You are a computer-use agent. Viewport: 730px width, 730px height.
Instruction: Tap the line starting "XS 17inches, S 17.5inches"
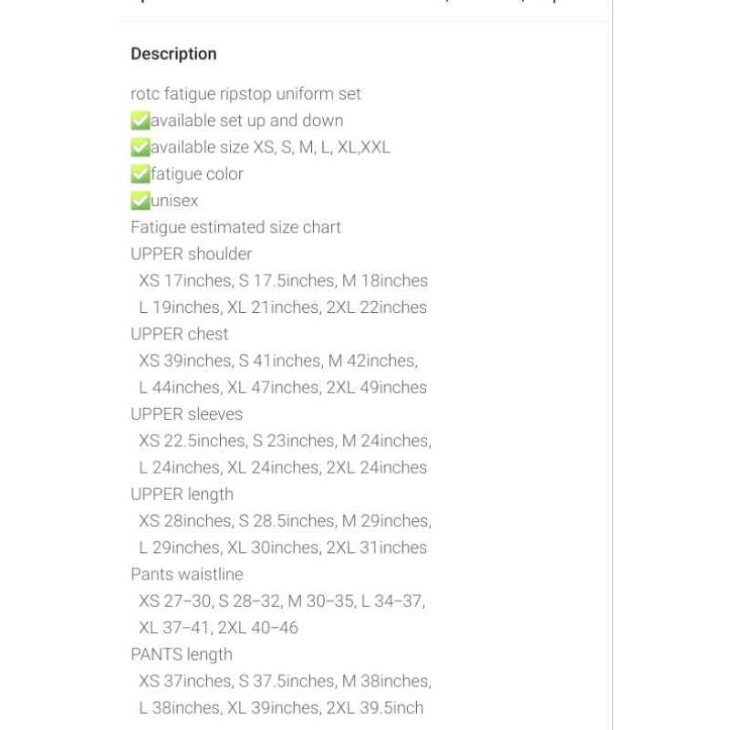pos(283,280)
